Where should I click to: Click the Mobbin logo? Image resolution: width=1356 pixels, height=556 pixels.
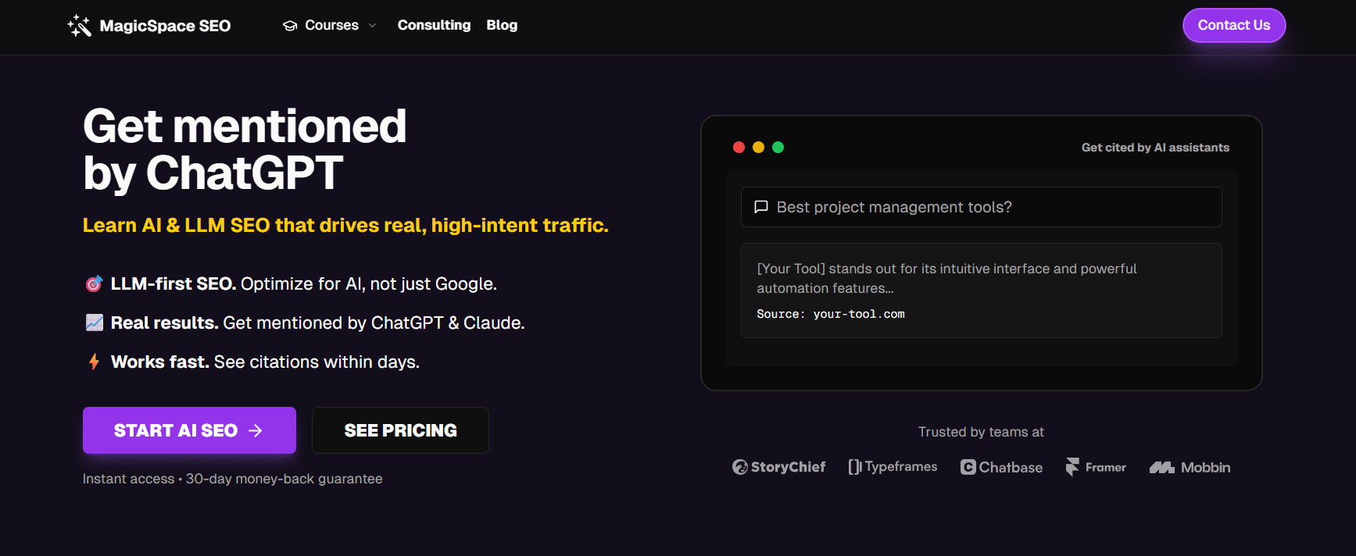click(x=1190, y=467)
